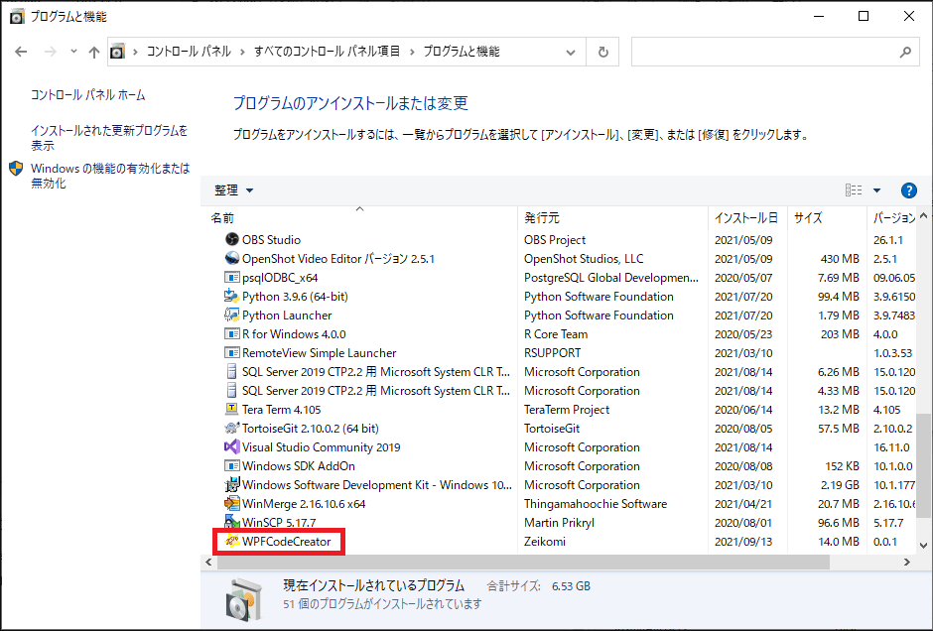Click the WPFCodeCreator program icon
This screenshot has height=631, width=933.
(x=231, y=541)
